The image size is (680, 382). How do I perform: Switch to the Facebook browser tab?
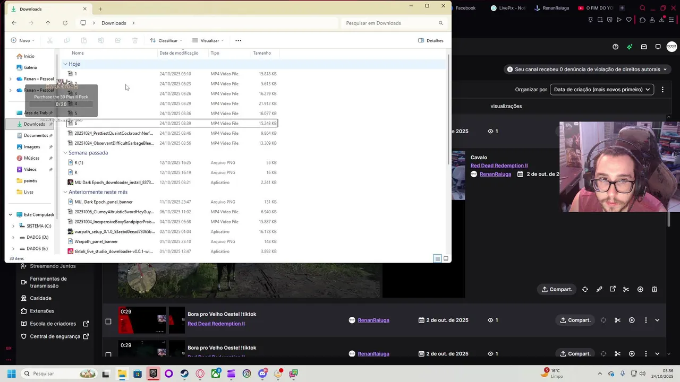466,8
